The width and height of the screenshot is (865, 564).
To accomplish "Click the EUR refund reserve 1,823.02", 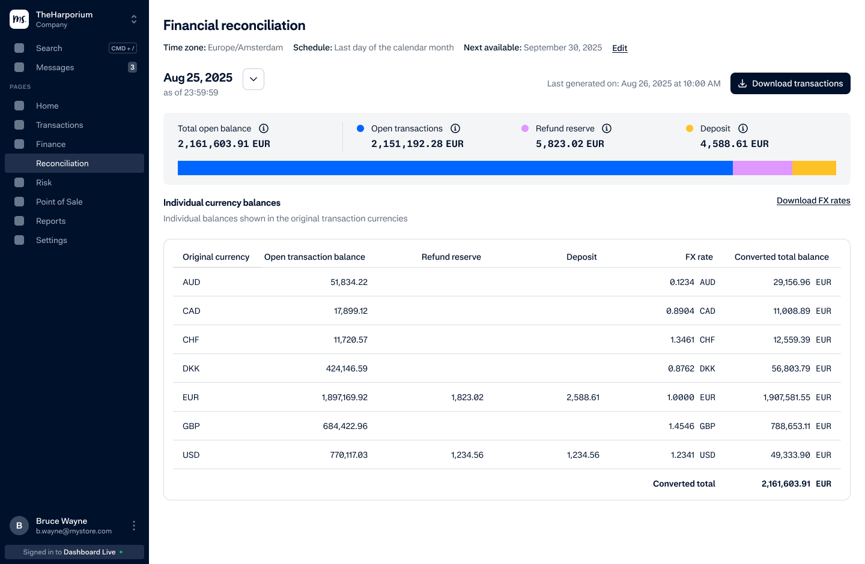I will pyautogui.click(x=467, y=397).
